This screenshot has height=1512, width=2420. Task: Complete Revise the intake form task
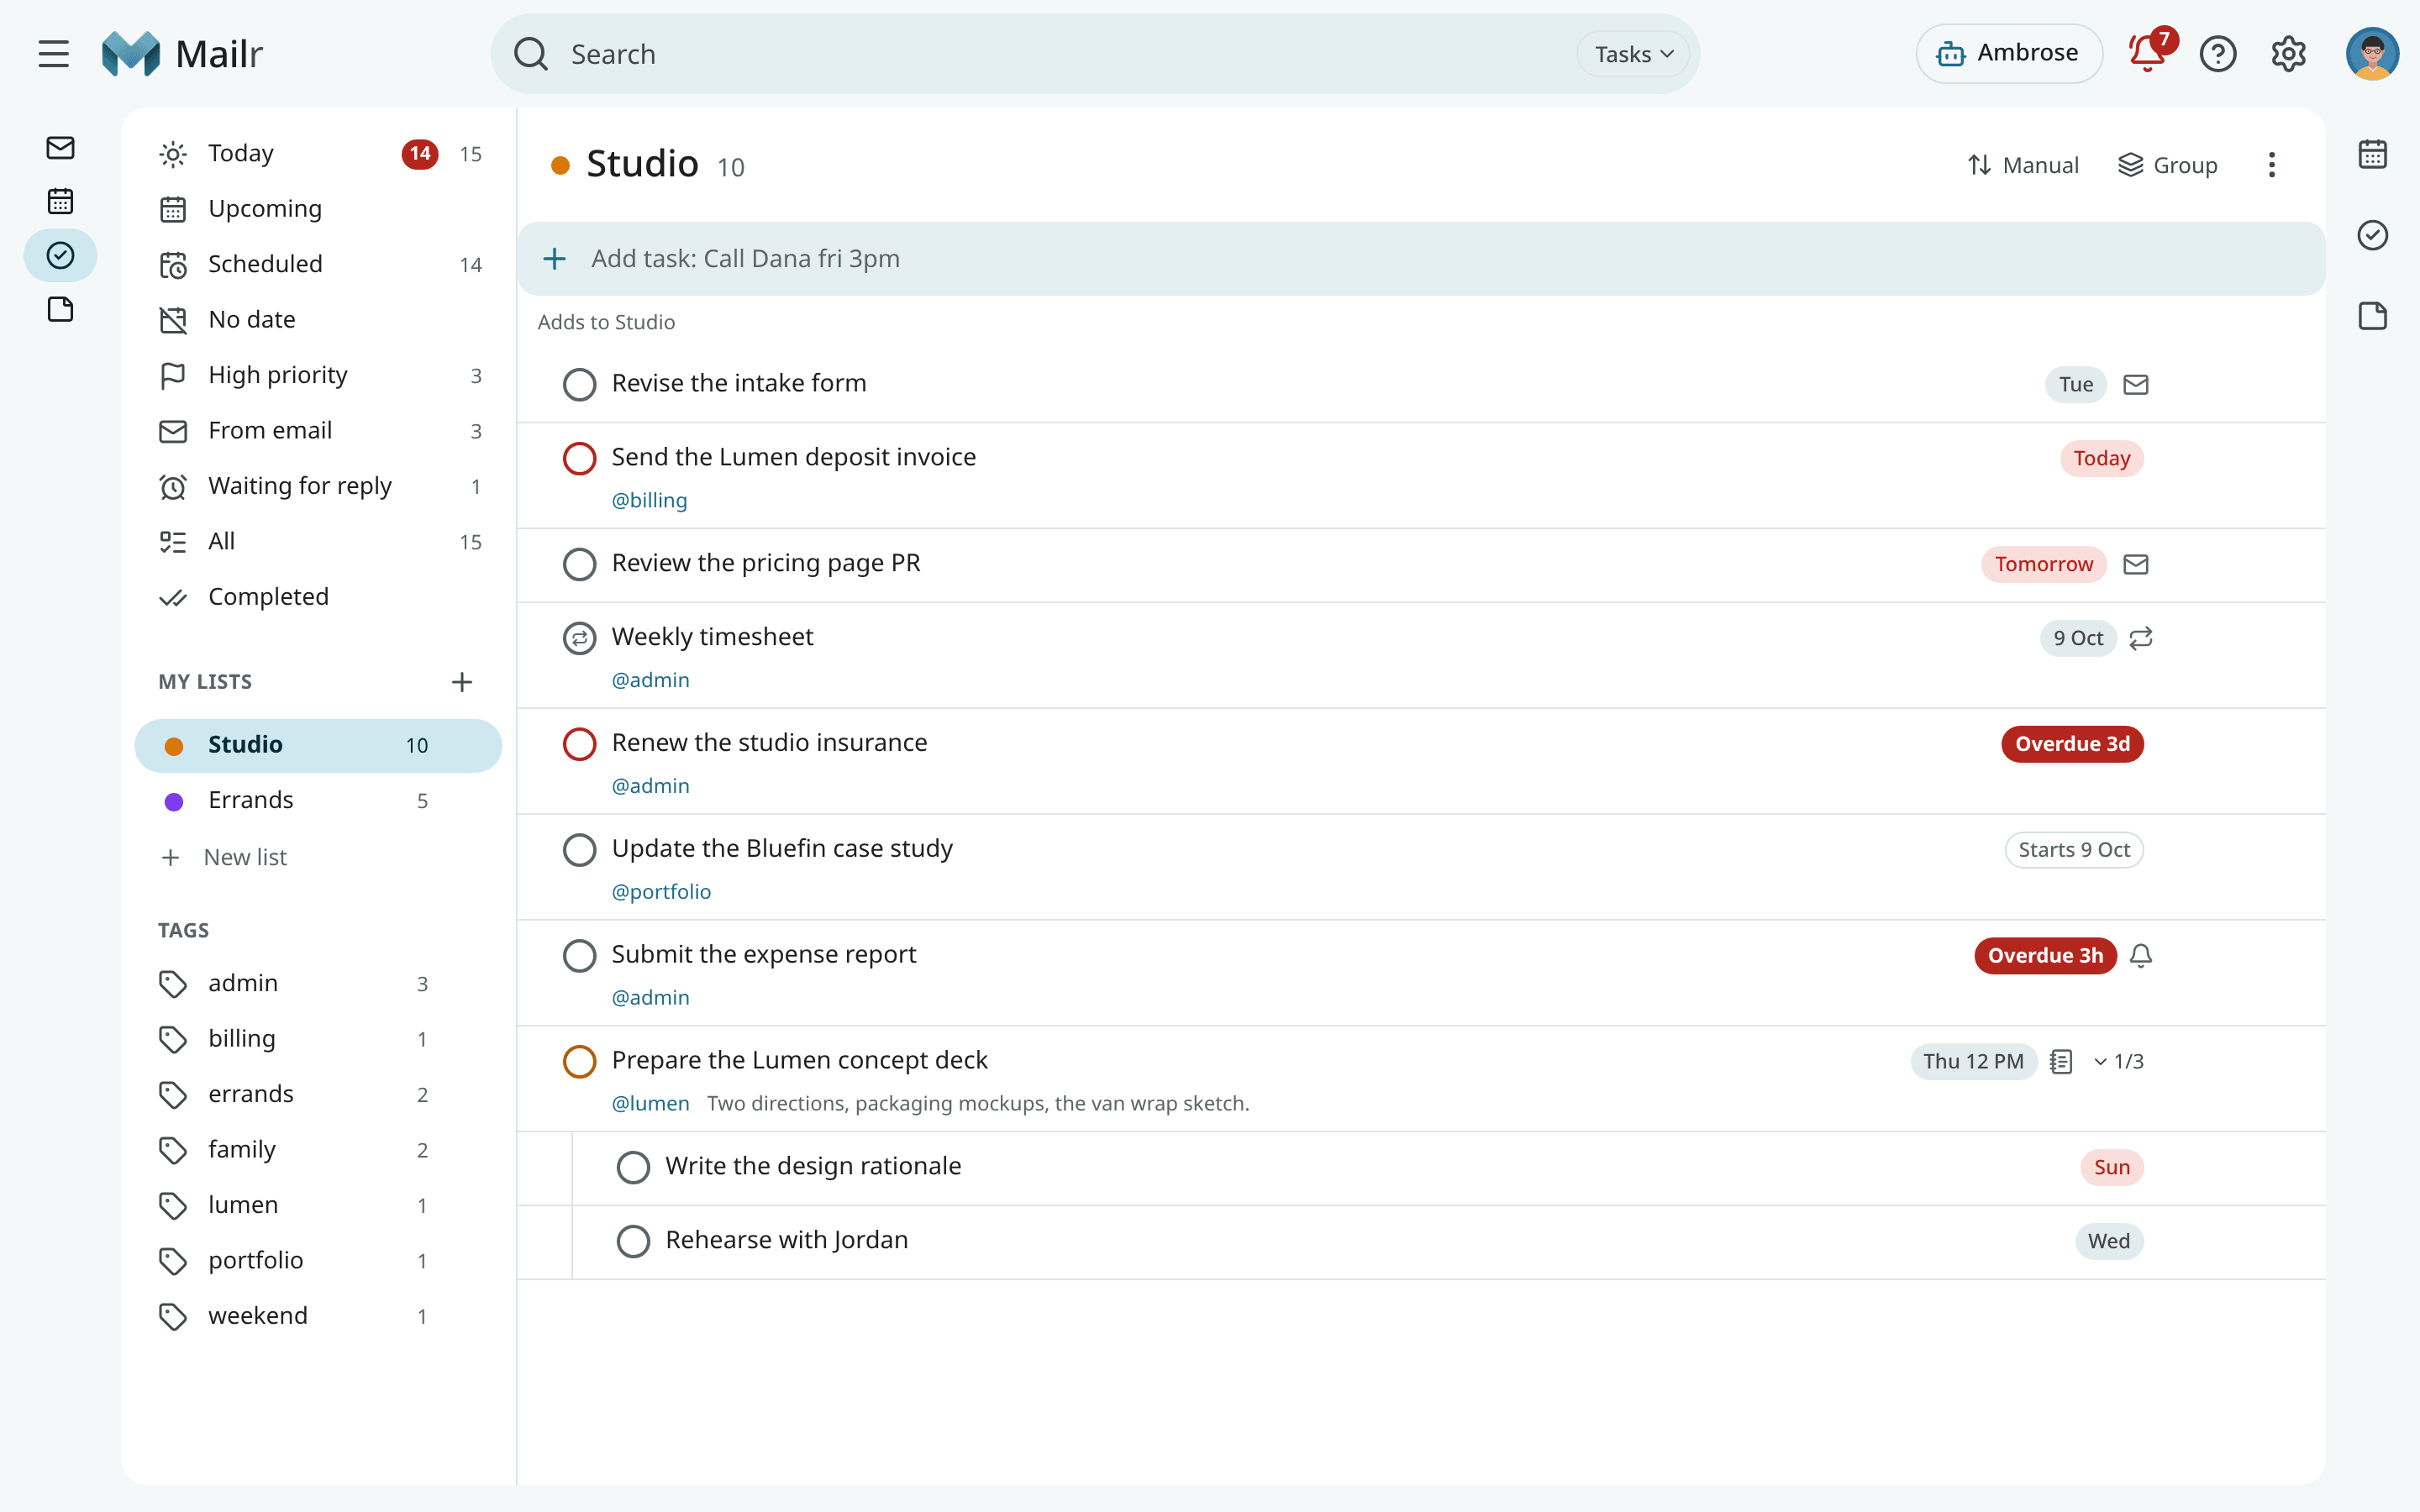(579, 385)
